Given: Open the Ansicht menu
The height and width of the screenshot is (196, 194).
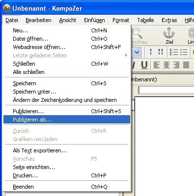Looking at the screenshot, I should point(68,20).
